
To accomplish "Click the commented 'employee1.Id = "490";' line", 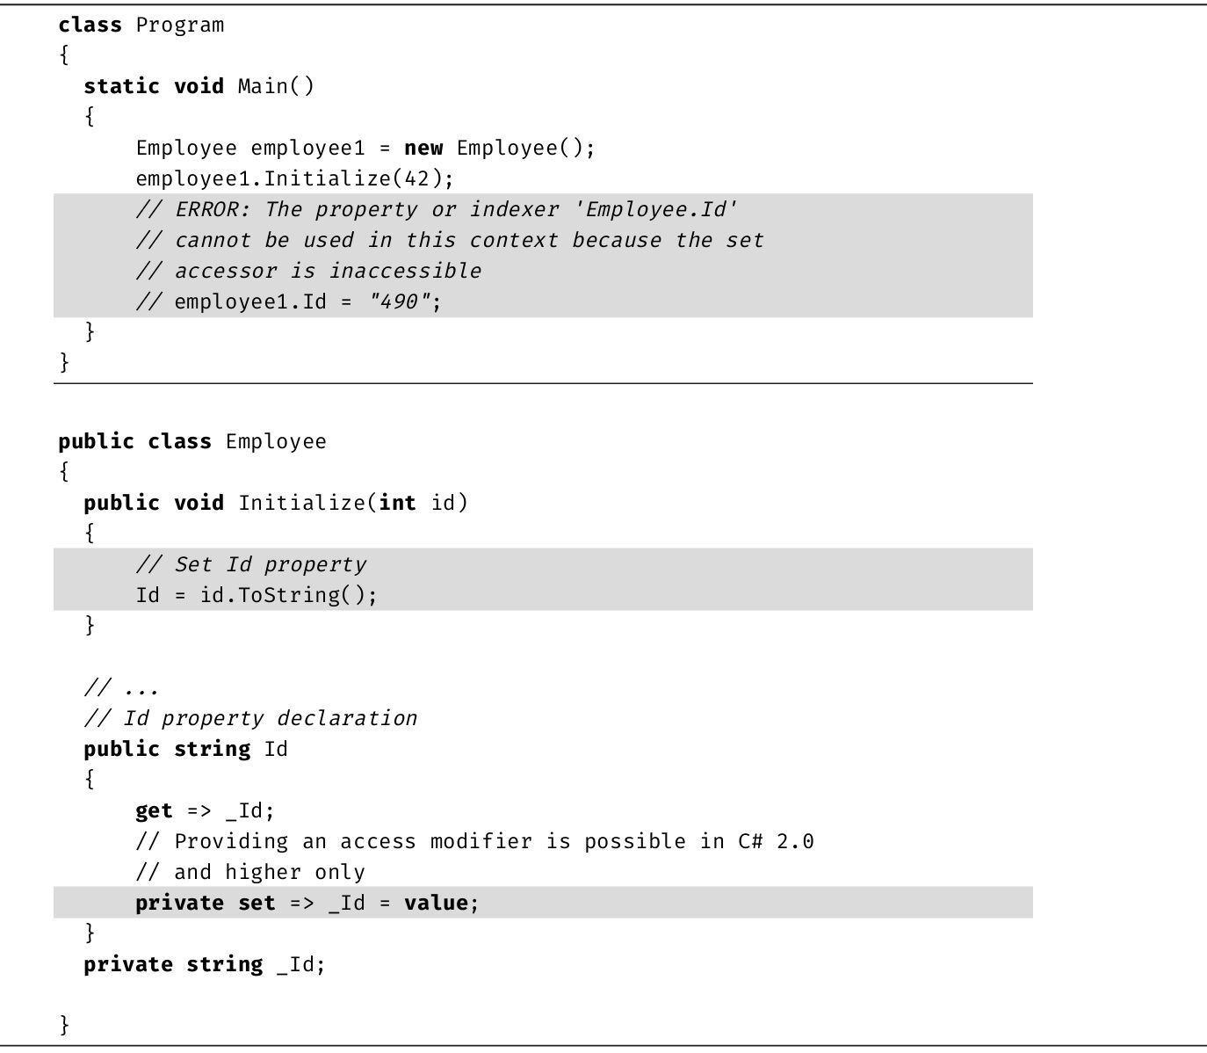I will point(289,301).
